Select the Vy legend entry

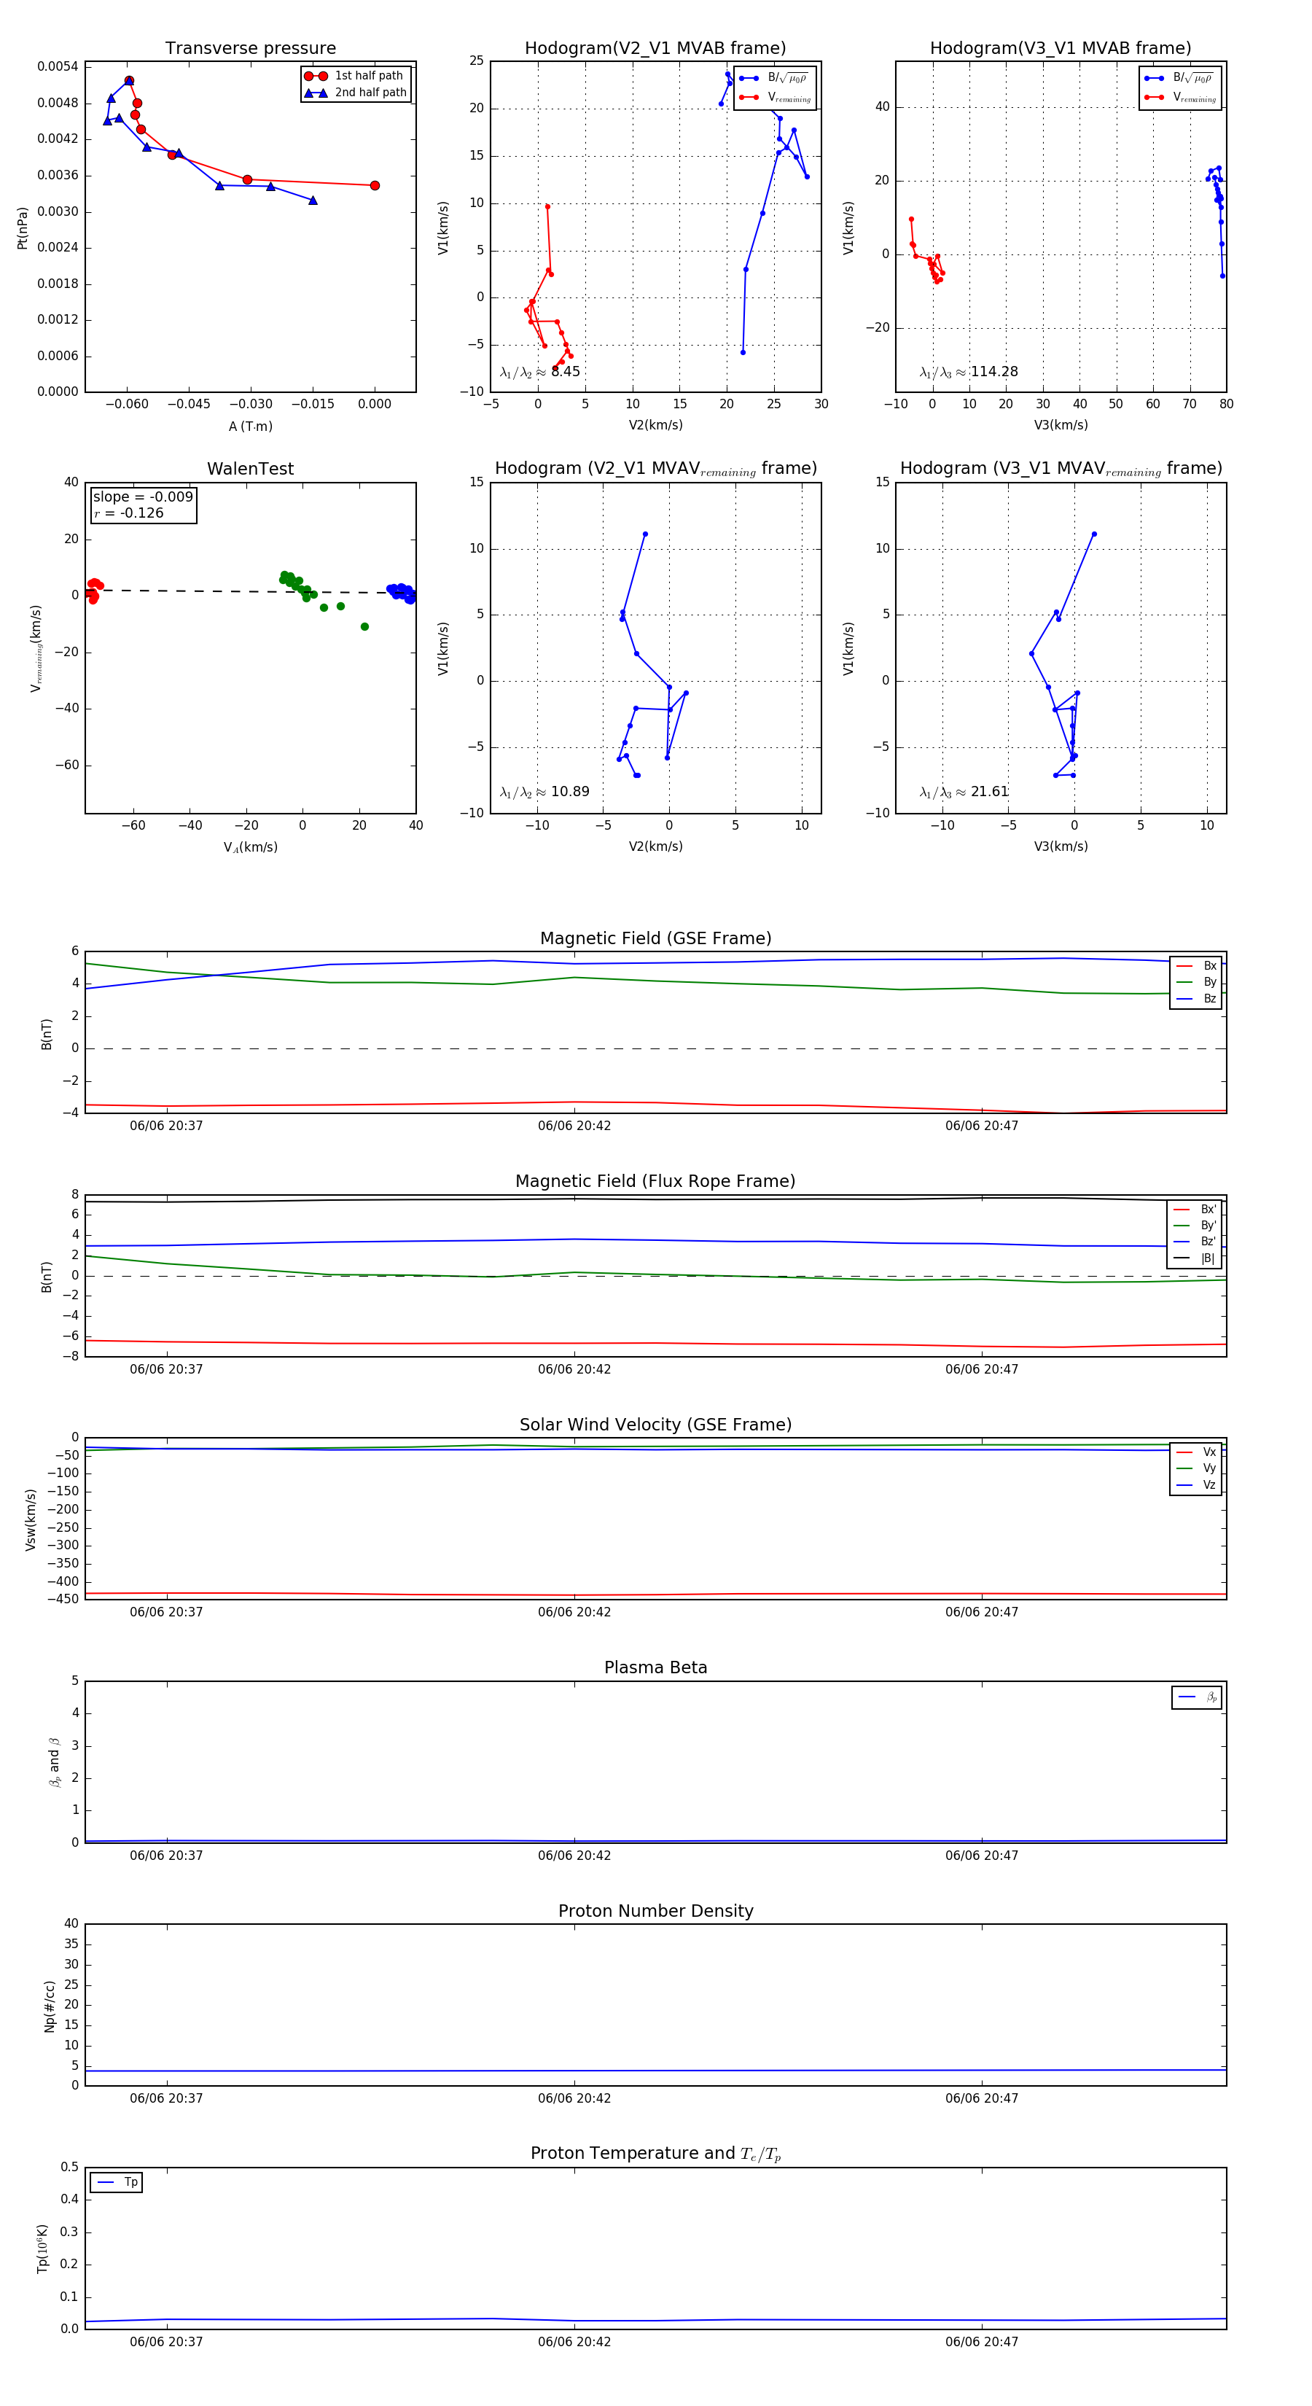(1196, 1468)
